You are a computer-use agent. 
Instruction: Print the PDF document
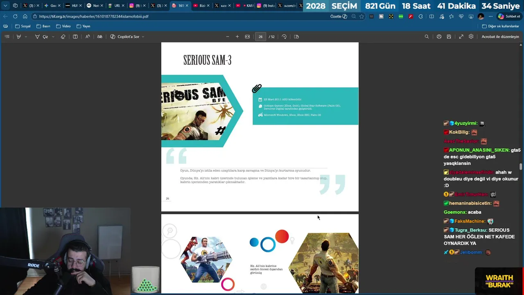click(439, 36)
